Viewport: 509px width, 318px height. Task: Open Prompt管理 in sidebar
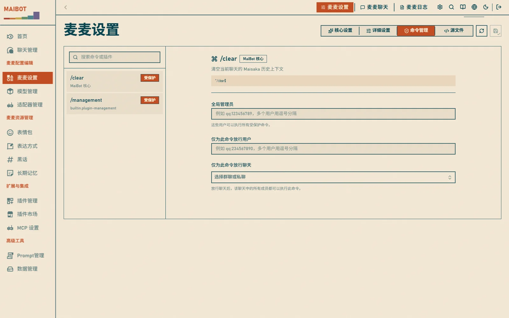(28, 255)
